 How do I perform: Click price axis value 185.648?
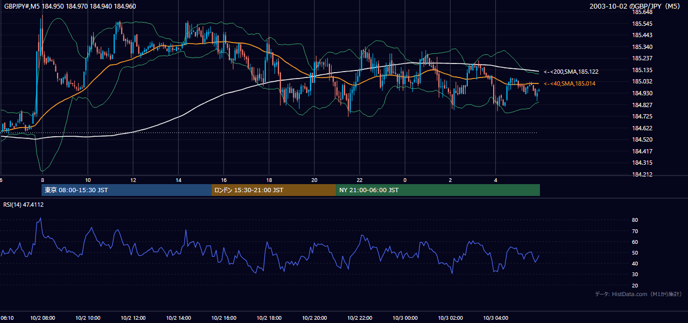coord(642,12)
